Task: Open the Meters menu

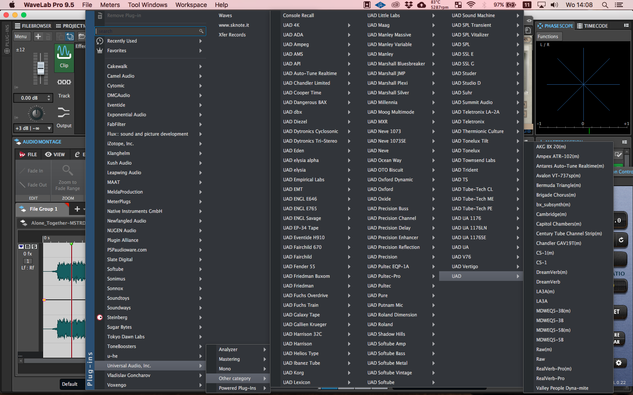Action: coord(110,5)
